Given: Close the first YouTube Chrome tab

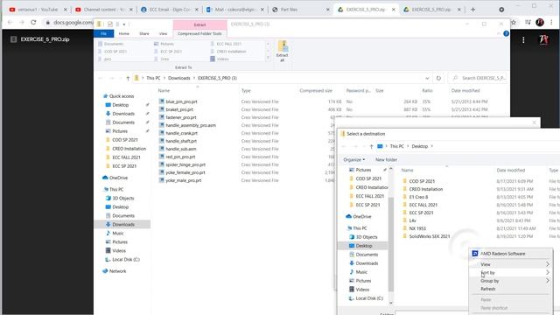Looking at the screenshot, I should pyautogui.click(x=66, y=10).
